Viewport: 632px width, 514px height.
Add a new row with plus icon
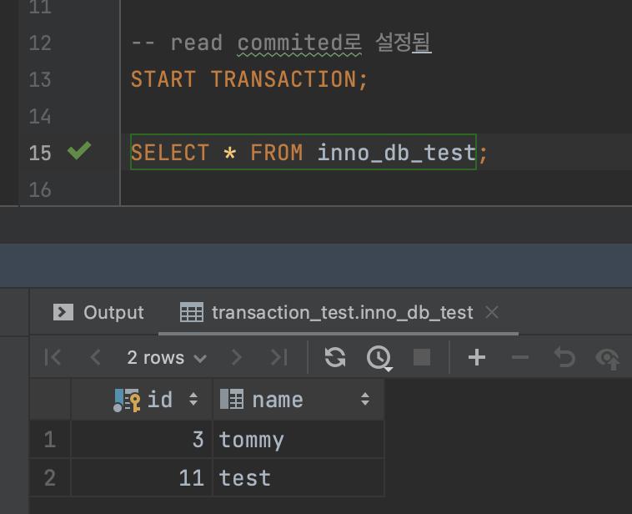pyautogui.click(x=477, y=358)
